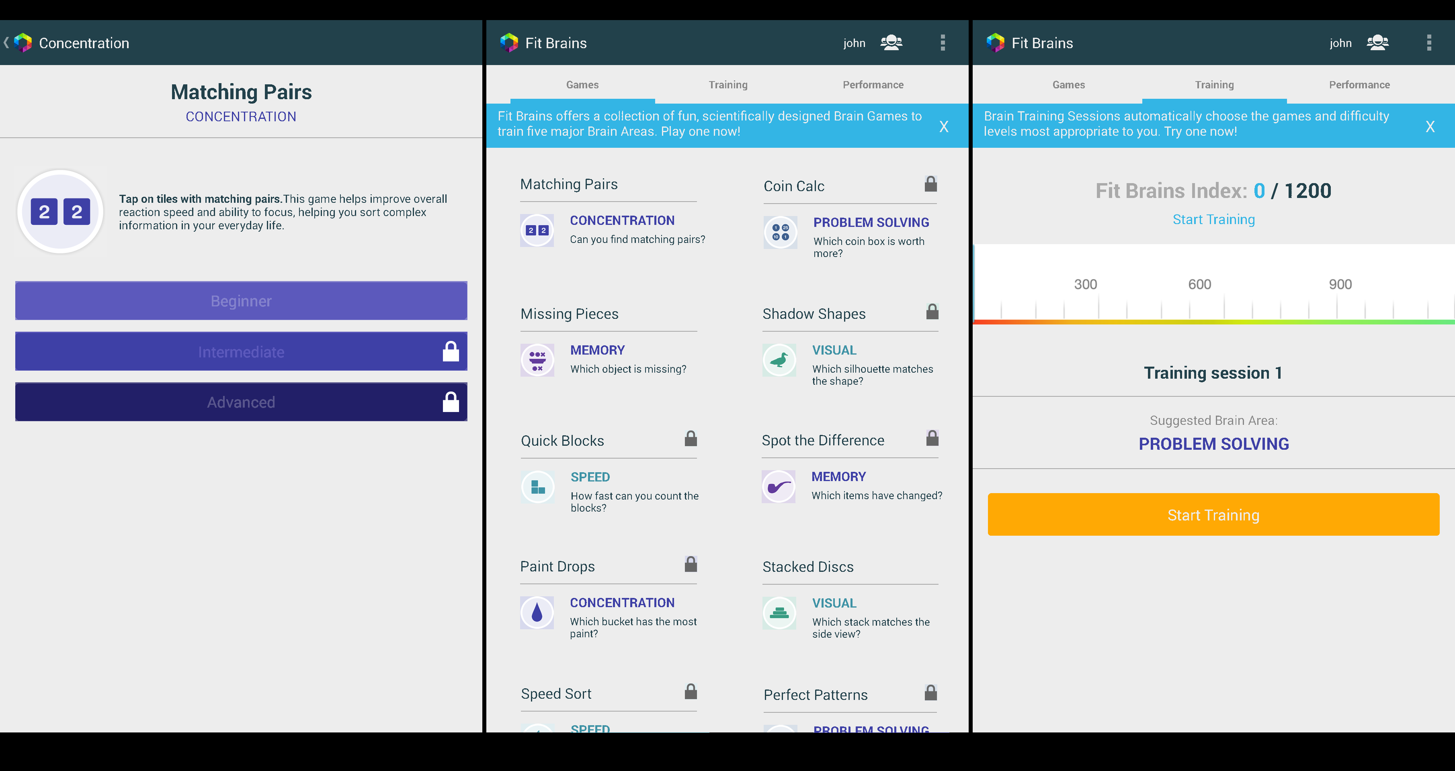The height and width of the screenshot is (771, 1455).
Task: Open the friends icon in Games screen header
Action: point(891,43)
